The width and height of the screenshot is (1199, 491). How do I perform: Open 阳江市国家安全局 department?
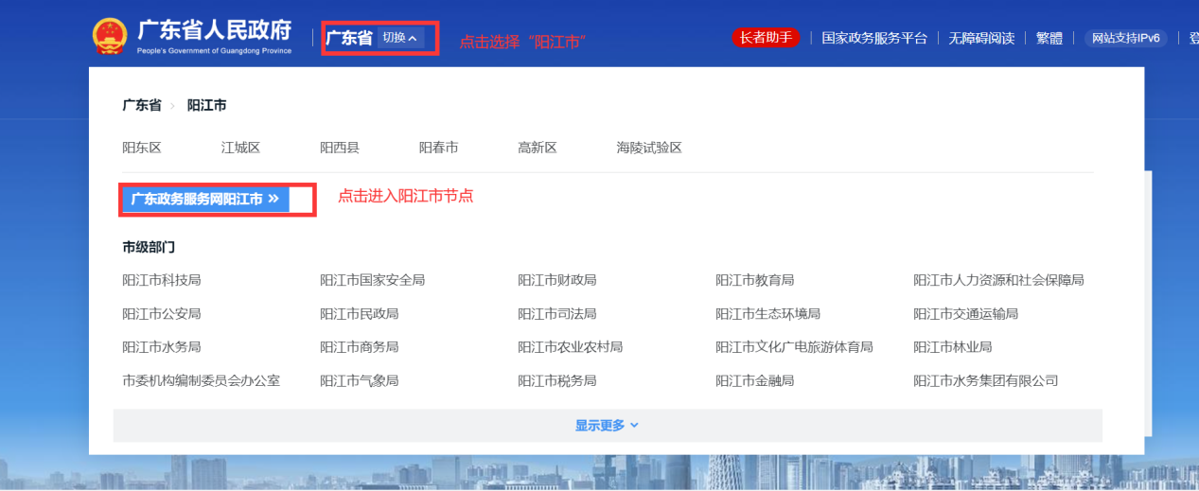click(x=373, y=280)
